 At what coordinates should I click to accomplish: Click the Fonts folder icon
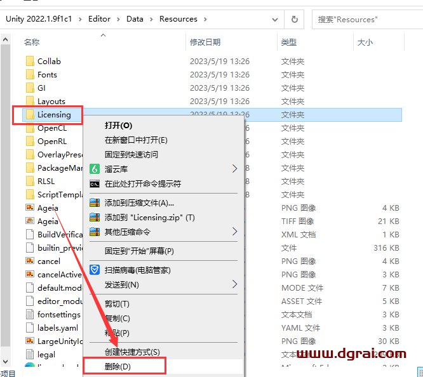click(30, 74)
